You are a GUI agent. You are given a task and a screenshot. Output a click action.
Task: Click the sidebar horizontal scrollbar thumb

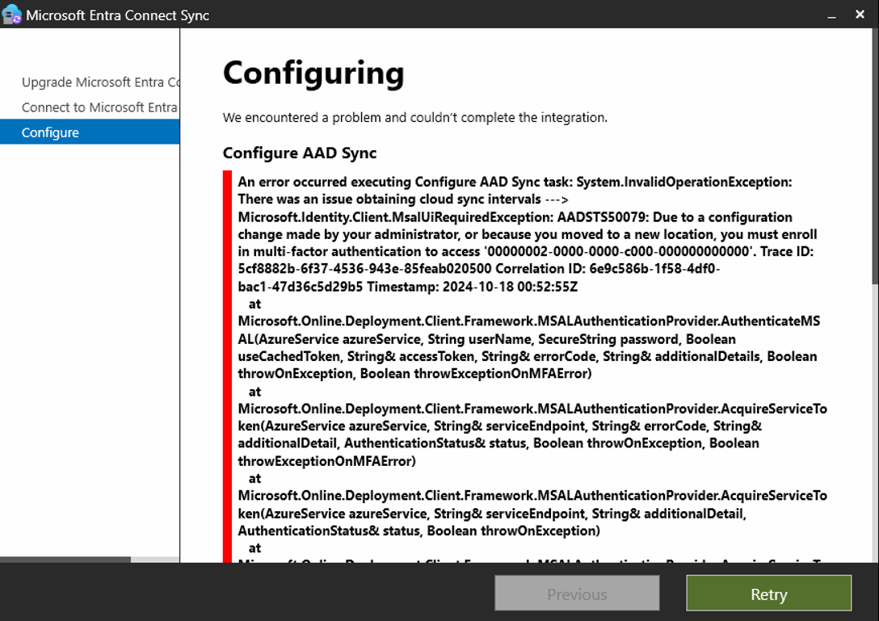coord(65,560)
